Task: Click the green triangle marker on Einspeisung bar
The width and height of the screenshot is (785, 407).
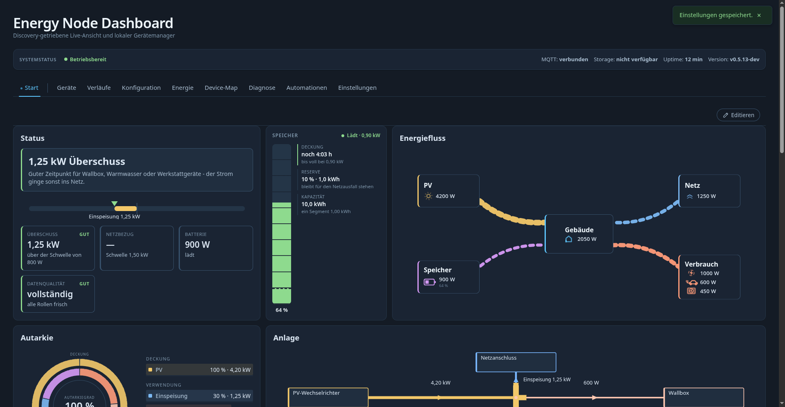Action: pos(114,203)
